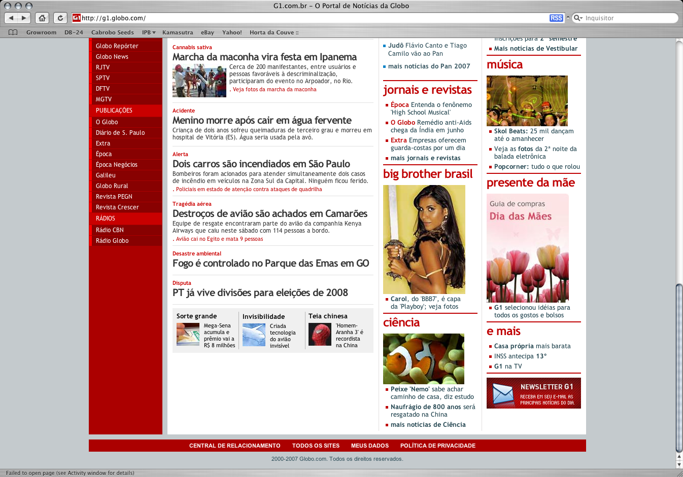
Task: Click the browser forward arrow button
Action: pyautogui.click(x=24, y=18)
